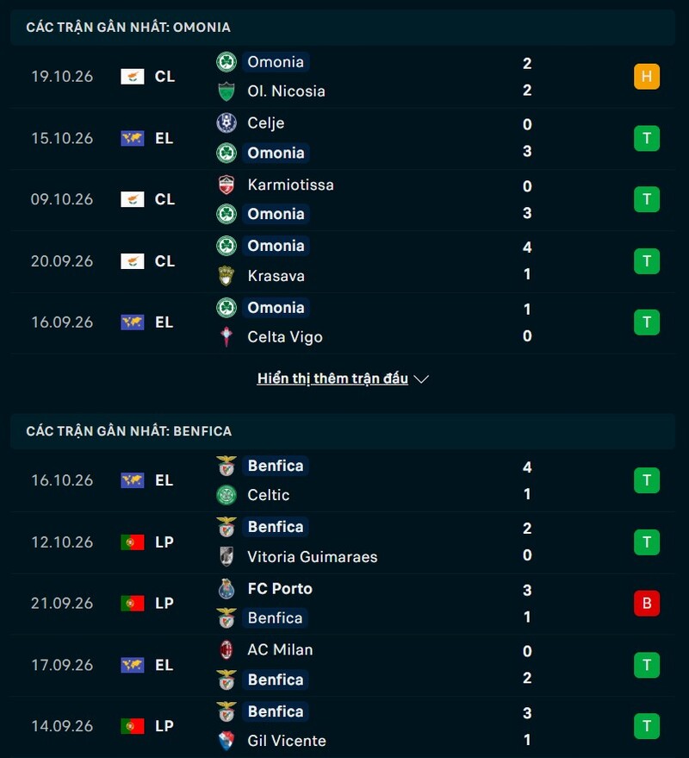Click the orange H draw badge
This screenshot has height=758, width=689.
coord(647,77)
